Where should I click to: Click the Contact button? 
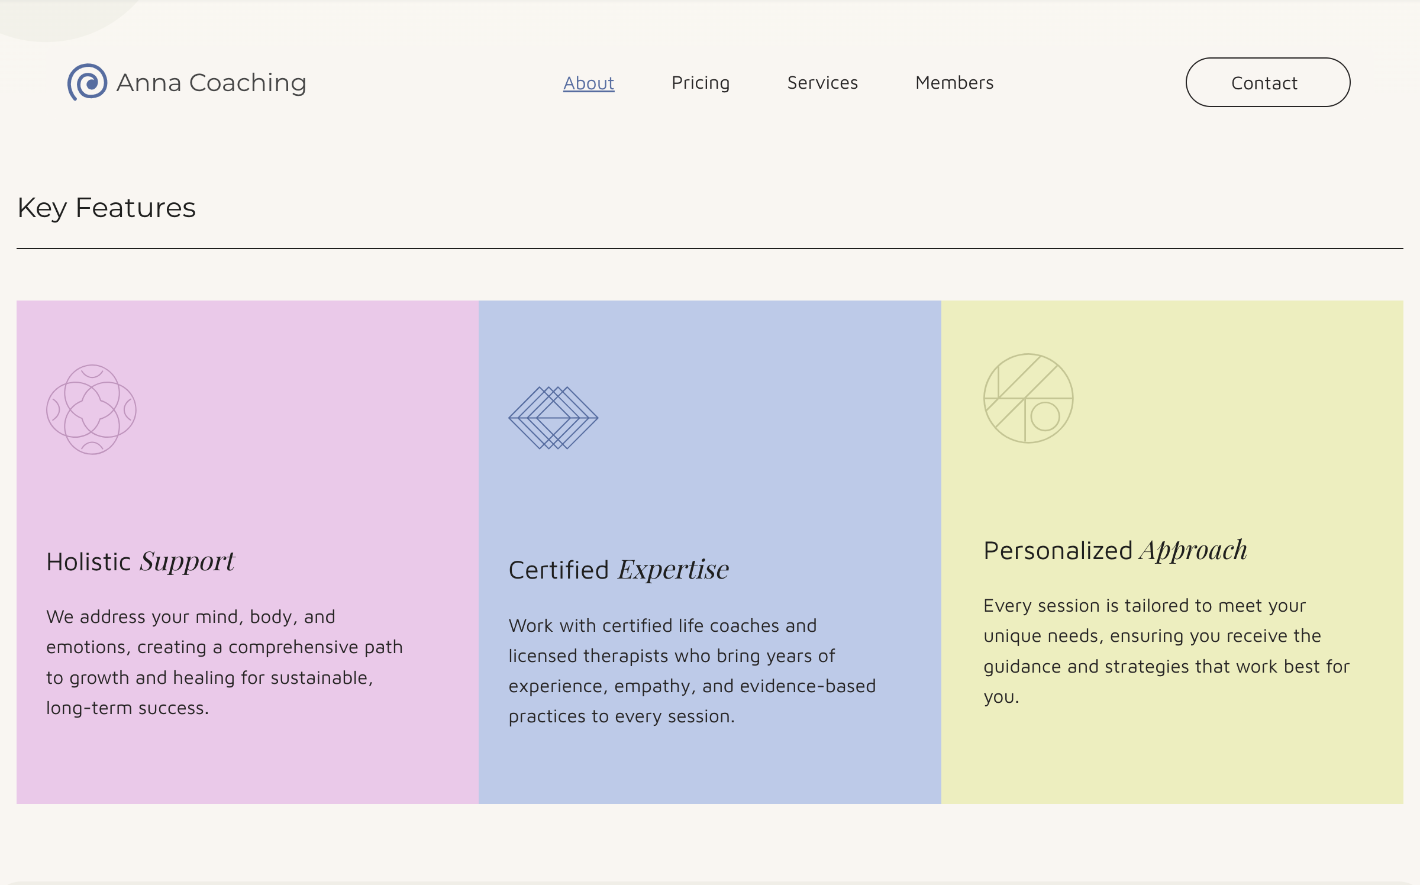click(x=1268, y=82)
